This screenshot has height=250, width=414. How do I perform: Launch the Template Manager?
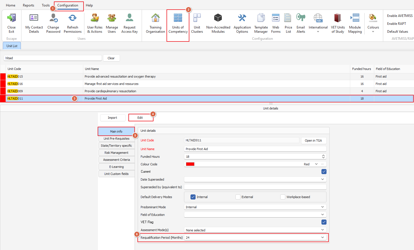point(261,23)
